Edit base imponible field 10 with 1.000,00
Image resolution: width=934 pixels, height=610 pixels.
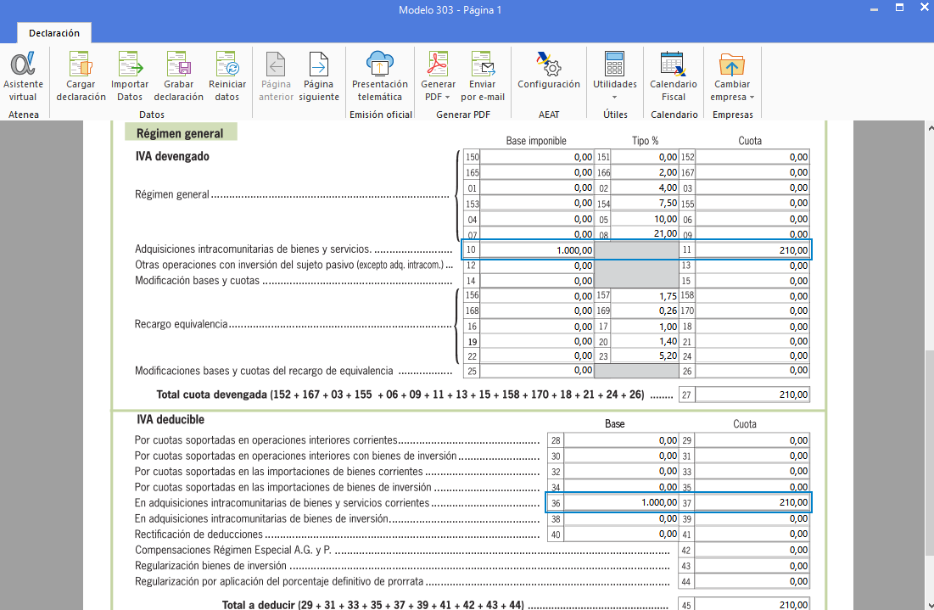click(536, 250)
